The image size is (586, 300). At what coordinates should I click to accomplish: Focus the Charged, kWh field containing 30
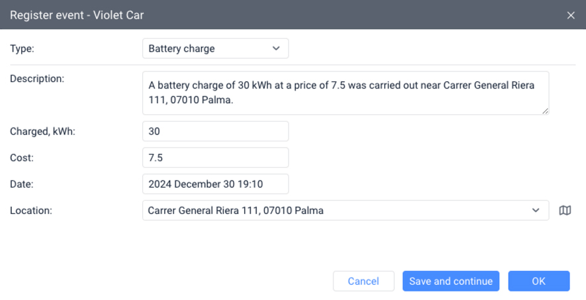215,131
